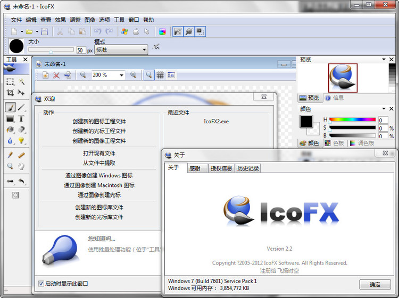Select the Magic Wand tool
Image resolution: width=399 pixels, height=298 pixels.
coord(22,82)
